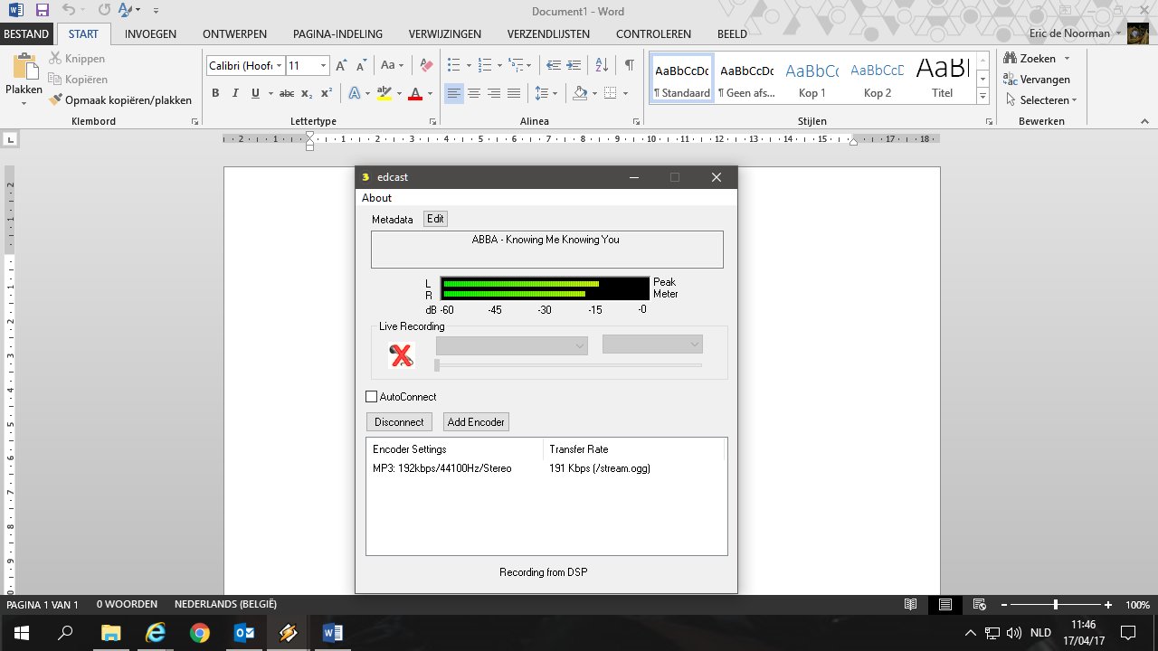Click the Opmaak kopiëren/plakken format painter
This screenshot has width=1158, height=651.
point(120,100)
